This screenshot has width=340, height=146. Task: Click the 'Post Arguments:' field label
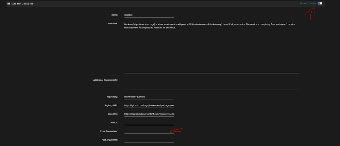(109, 140)
